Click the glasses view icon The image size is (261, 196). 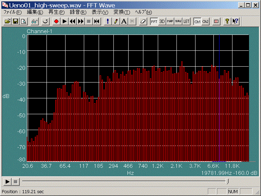tap(35, 22)
